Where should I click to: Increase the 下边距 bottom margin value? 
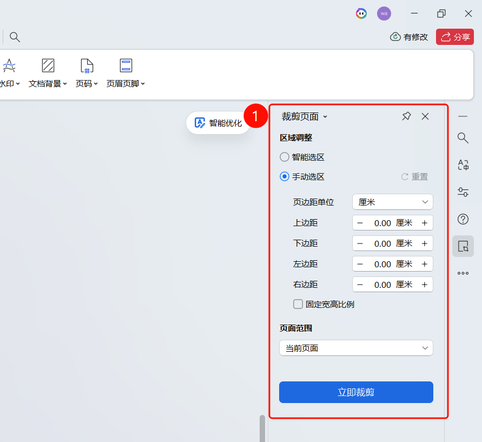pos(425,243)
